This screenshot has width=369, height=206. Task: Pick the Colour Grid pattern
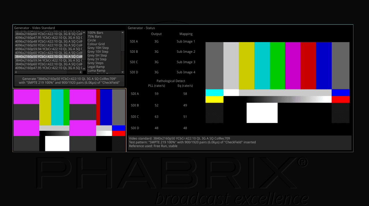tap(96, 44)
